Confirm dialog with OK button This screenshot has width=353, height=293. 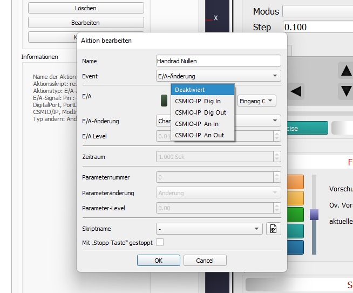pos(158,261)
